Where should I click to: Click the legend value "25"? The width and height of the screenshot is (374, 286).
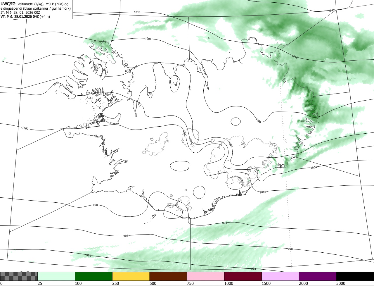click(40, 283)
